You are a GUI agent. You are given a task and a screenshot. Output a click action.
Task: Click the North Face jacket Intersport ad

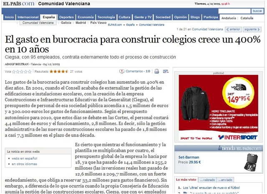(x=219, y=108)
